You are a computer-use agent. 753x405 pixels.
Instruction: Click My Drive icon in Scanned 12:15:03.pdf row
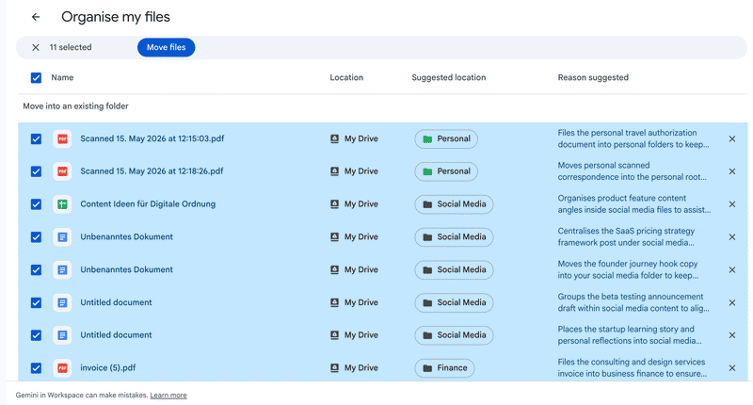point(335,138)
